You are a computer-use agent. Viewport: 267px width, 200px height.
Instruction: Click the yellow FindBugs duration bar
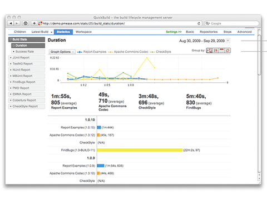click(140, 150)
